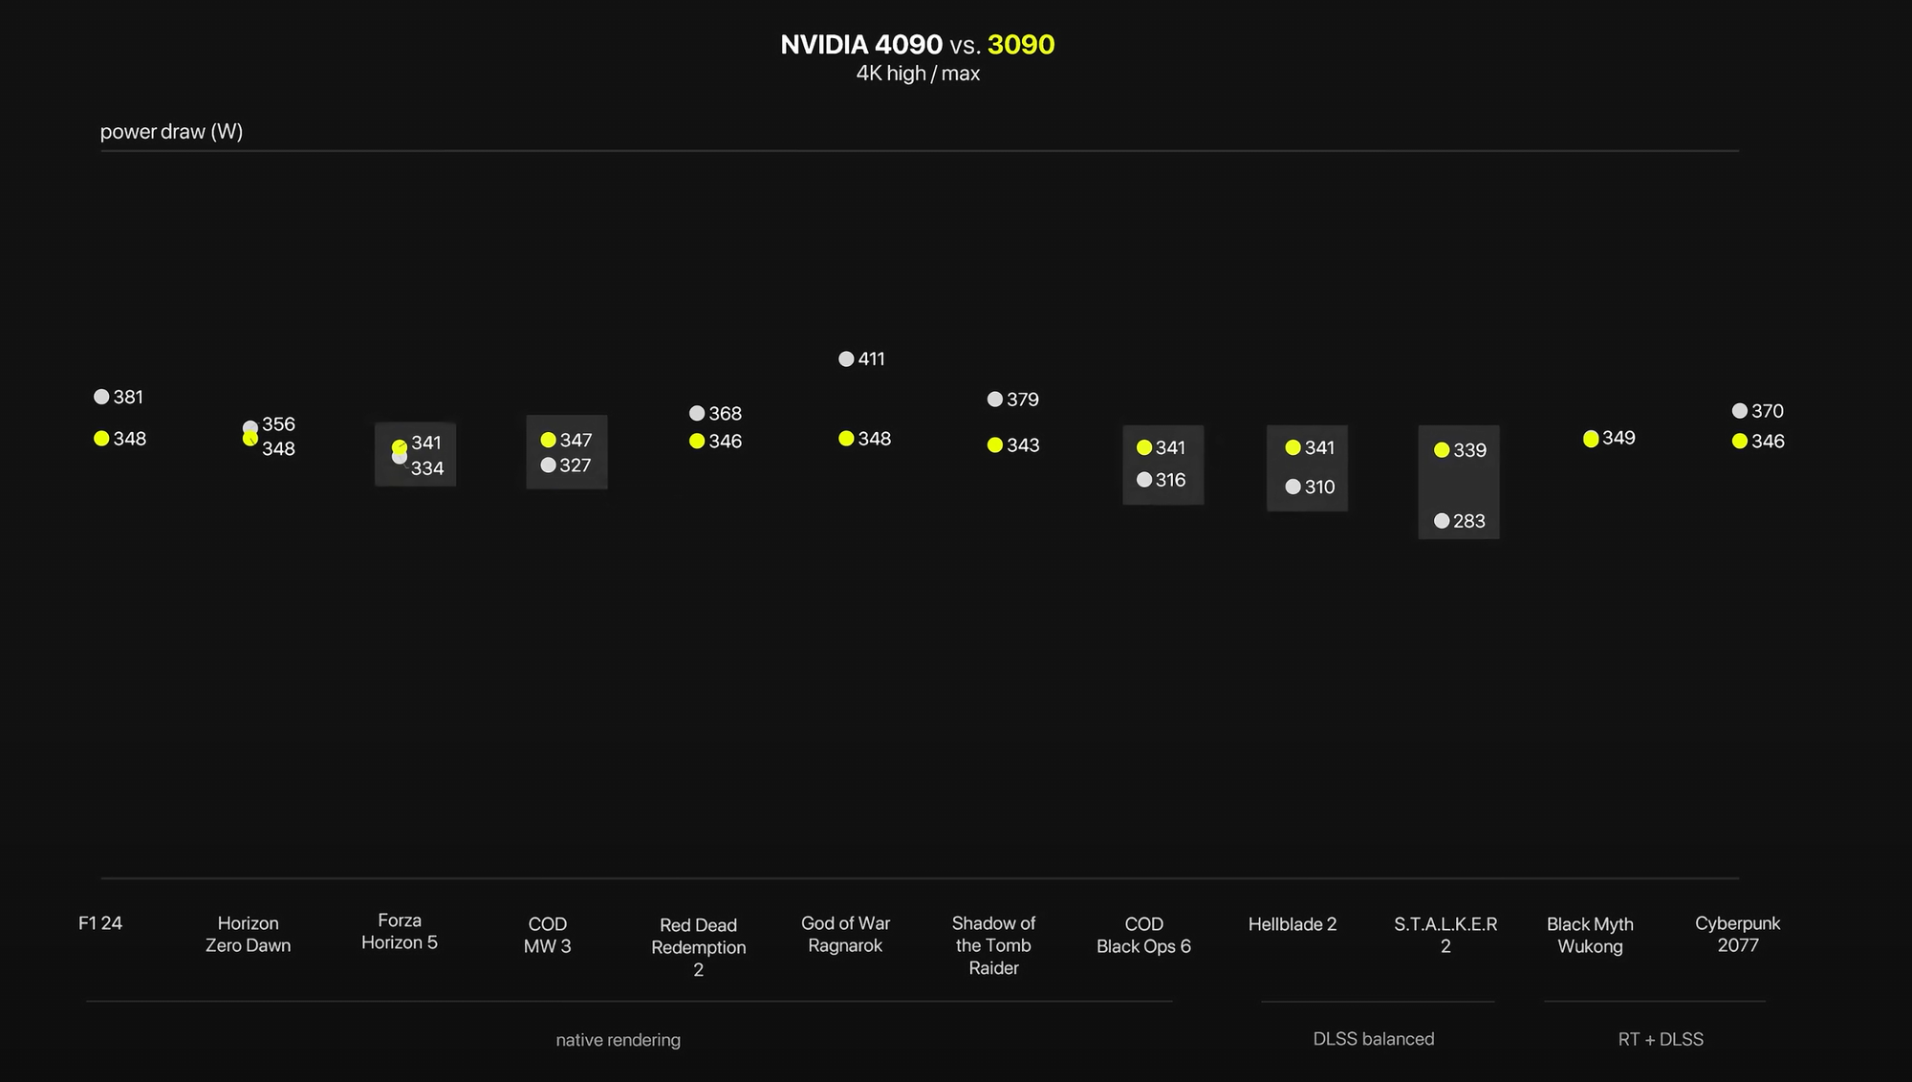Screen dimensions: 1912x1082
Task: Click the white dot beside the 370 value
Action: tap(1740, 411)
